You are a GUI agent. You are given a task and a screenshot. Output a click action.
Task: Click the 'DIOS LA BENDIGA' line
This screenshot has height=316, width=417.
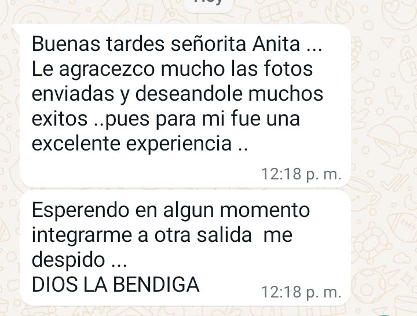point(116,284)
